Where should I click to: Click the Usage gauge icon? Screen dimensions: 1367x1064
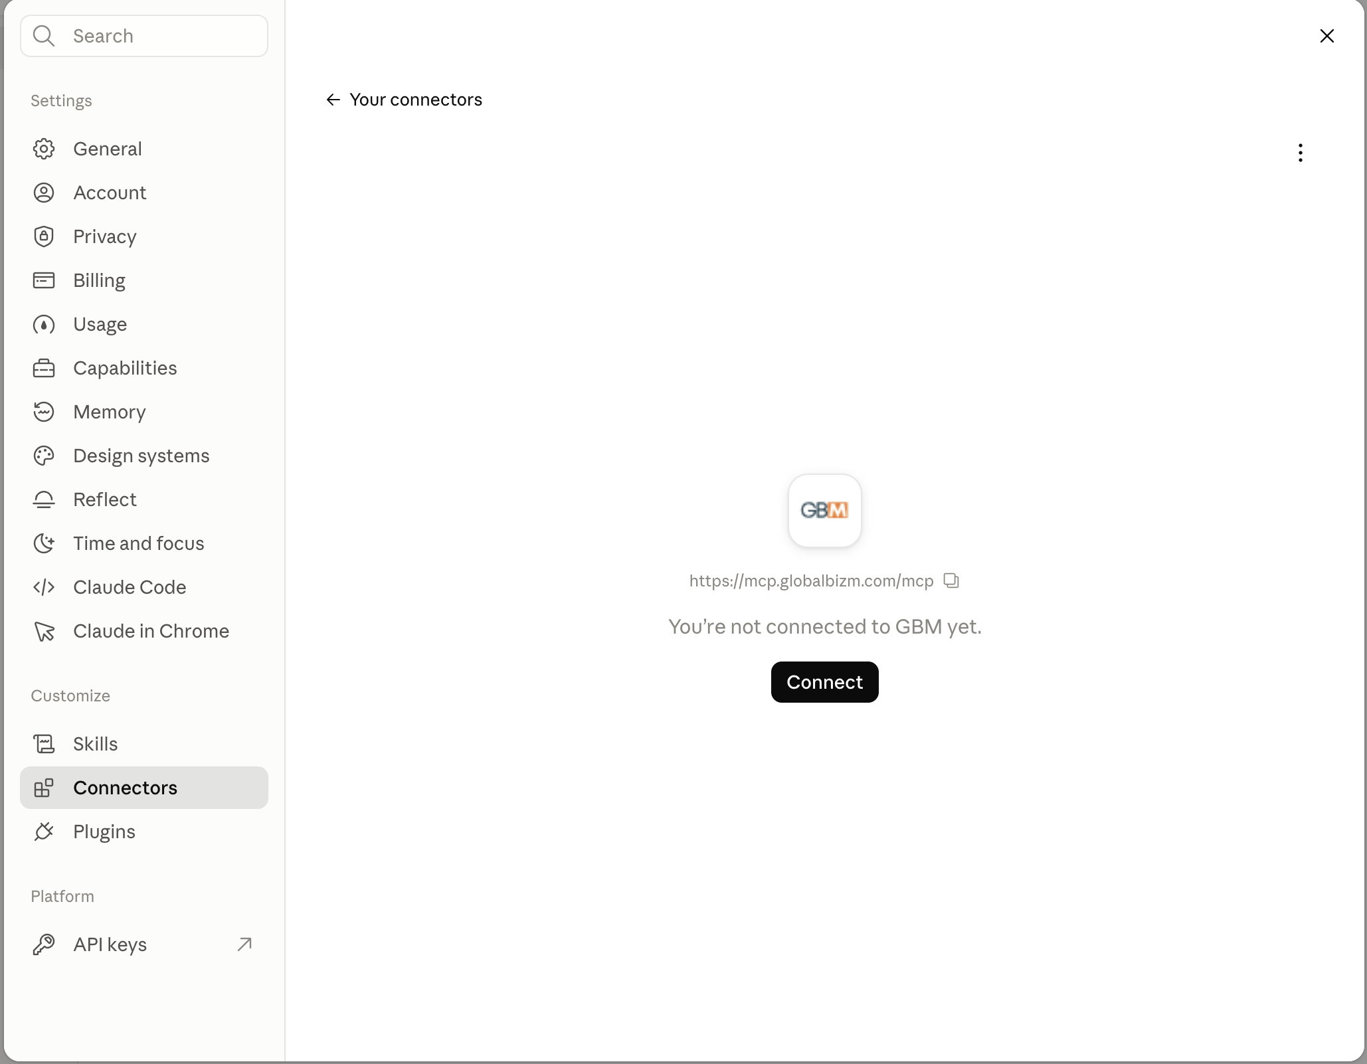point(44,324)
